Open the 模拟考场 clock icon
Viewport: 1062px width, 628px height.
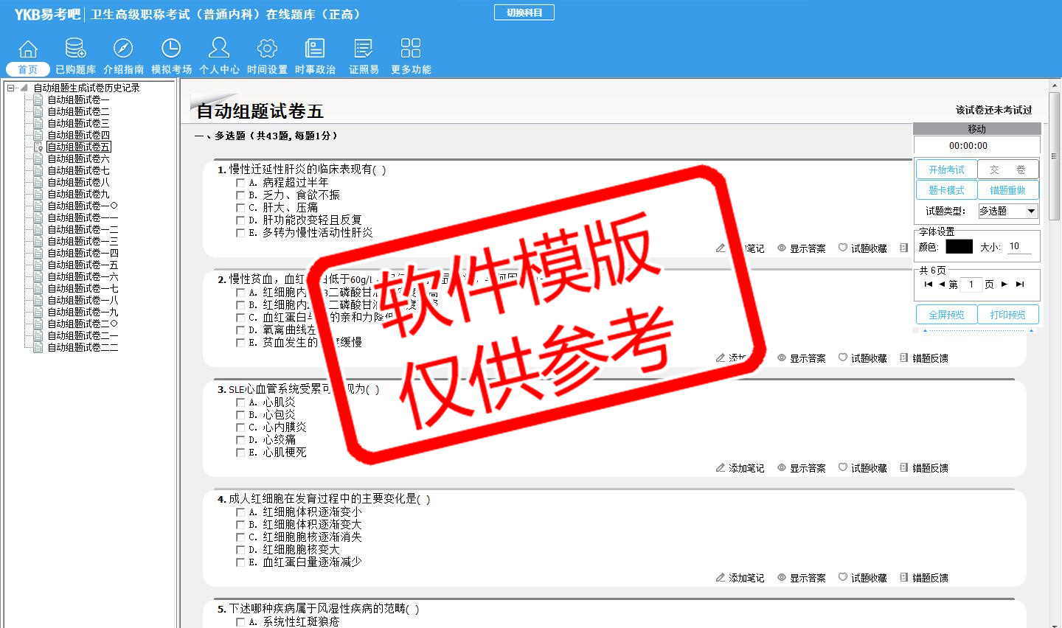171,49
